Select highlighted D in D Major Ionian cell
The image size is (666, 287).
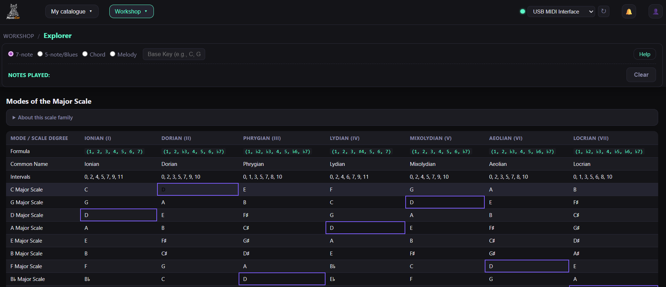[x=119, y=215]
